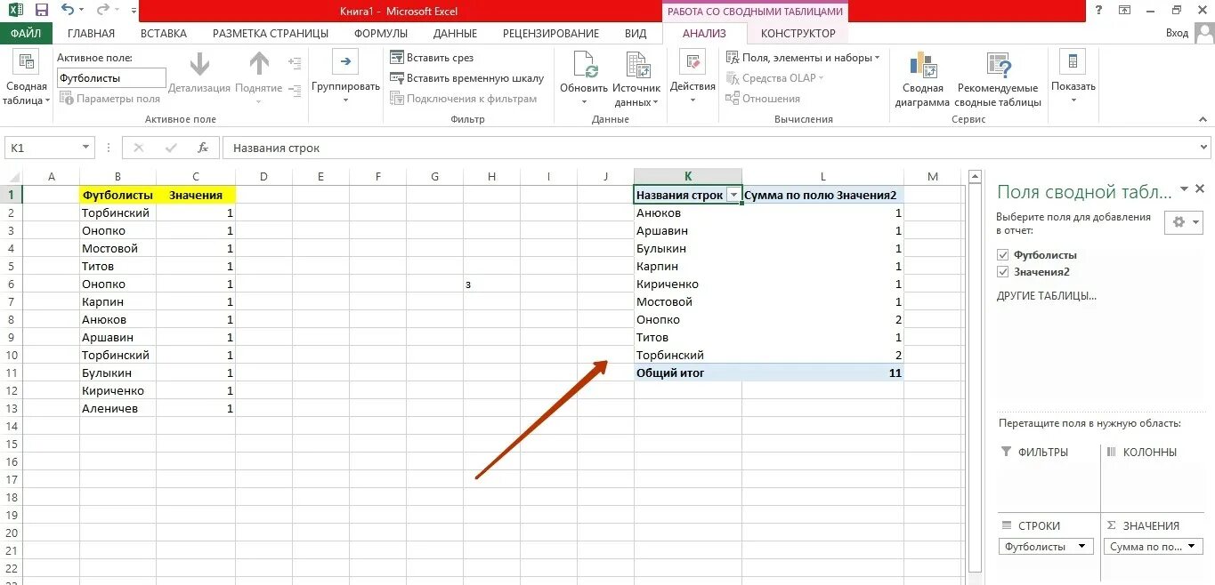The image size is (1215, 585).
Task: Select pivot cell Онопко
Action: pos(688,320)
